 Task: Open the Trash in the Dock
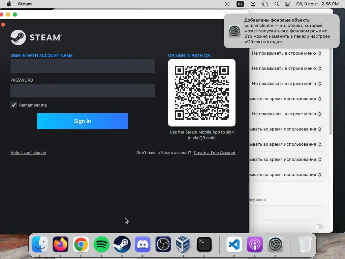click(305, 244)
